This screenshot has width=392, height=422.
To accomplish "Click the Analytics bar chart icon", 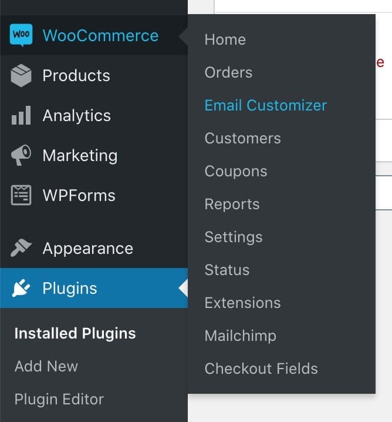I will [x=21, y=115].
